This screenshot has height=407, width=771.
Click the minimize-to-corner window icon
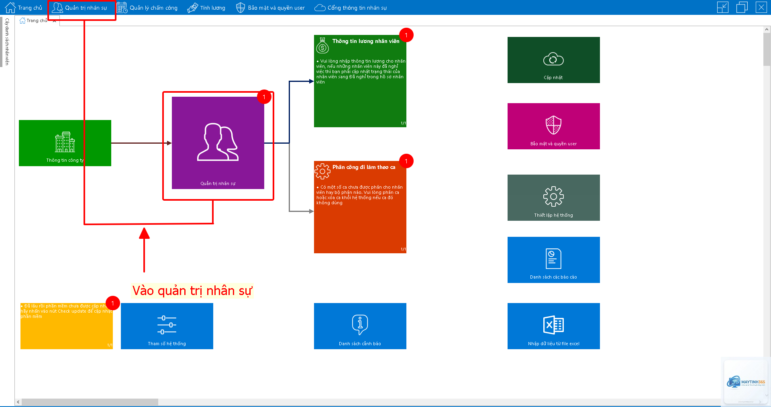click(722, 7)
